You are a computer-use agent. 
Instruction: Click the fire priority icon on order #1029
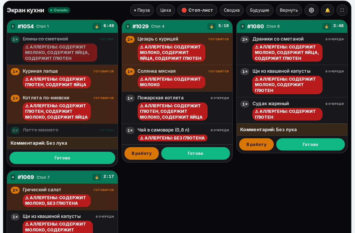[212, 26]
